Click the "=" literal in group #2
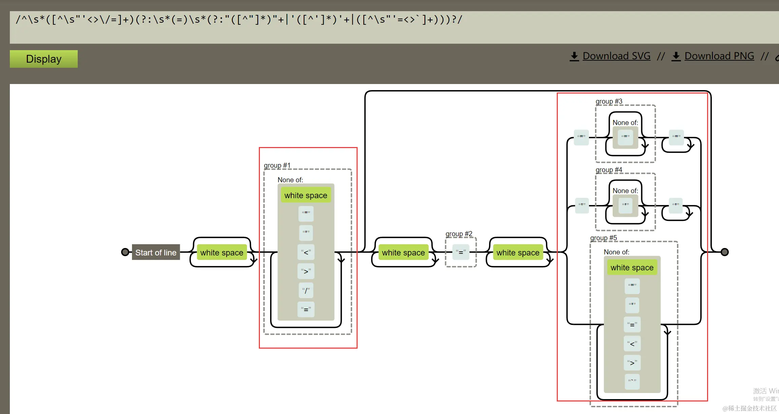 [x=461, y=252]
